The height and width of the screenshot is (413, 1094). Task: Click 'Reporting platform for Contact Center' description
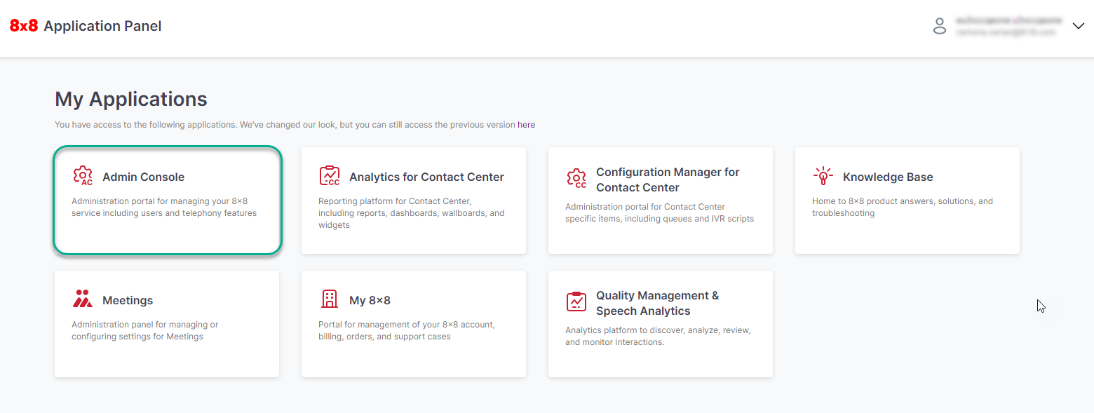pyautogui.click(x=412, y=213)
